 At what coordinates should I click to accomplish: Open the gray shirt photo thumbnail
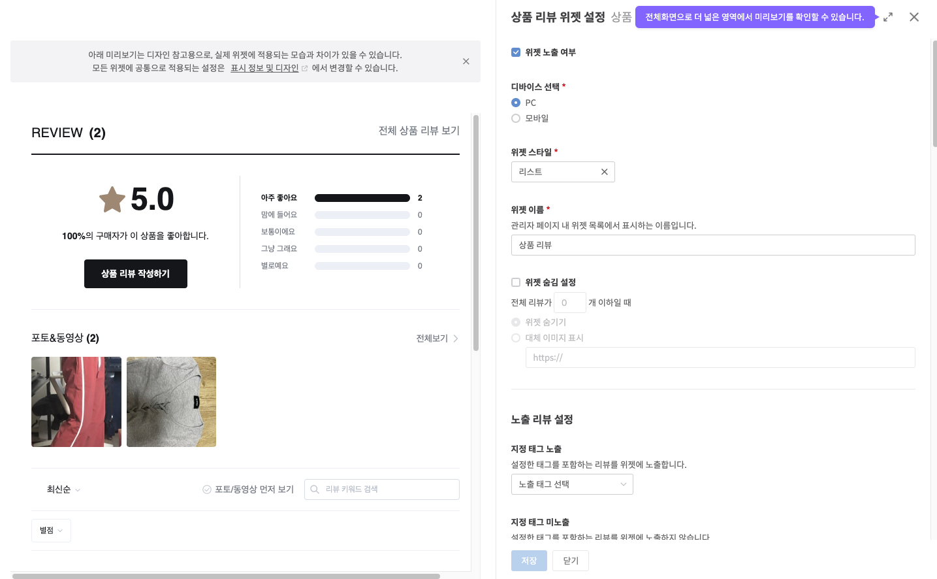171,402
